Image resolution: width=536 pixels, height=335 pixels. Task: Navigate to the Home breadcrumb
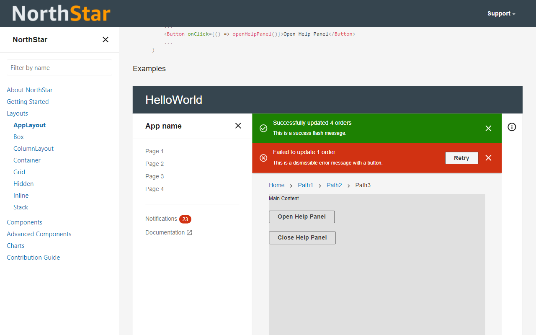tap(276, 185)
